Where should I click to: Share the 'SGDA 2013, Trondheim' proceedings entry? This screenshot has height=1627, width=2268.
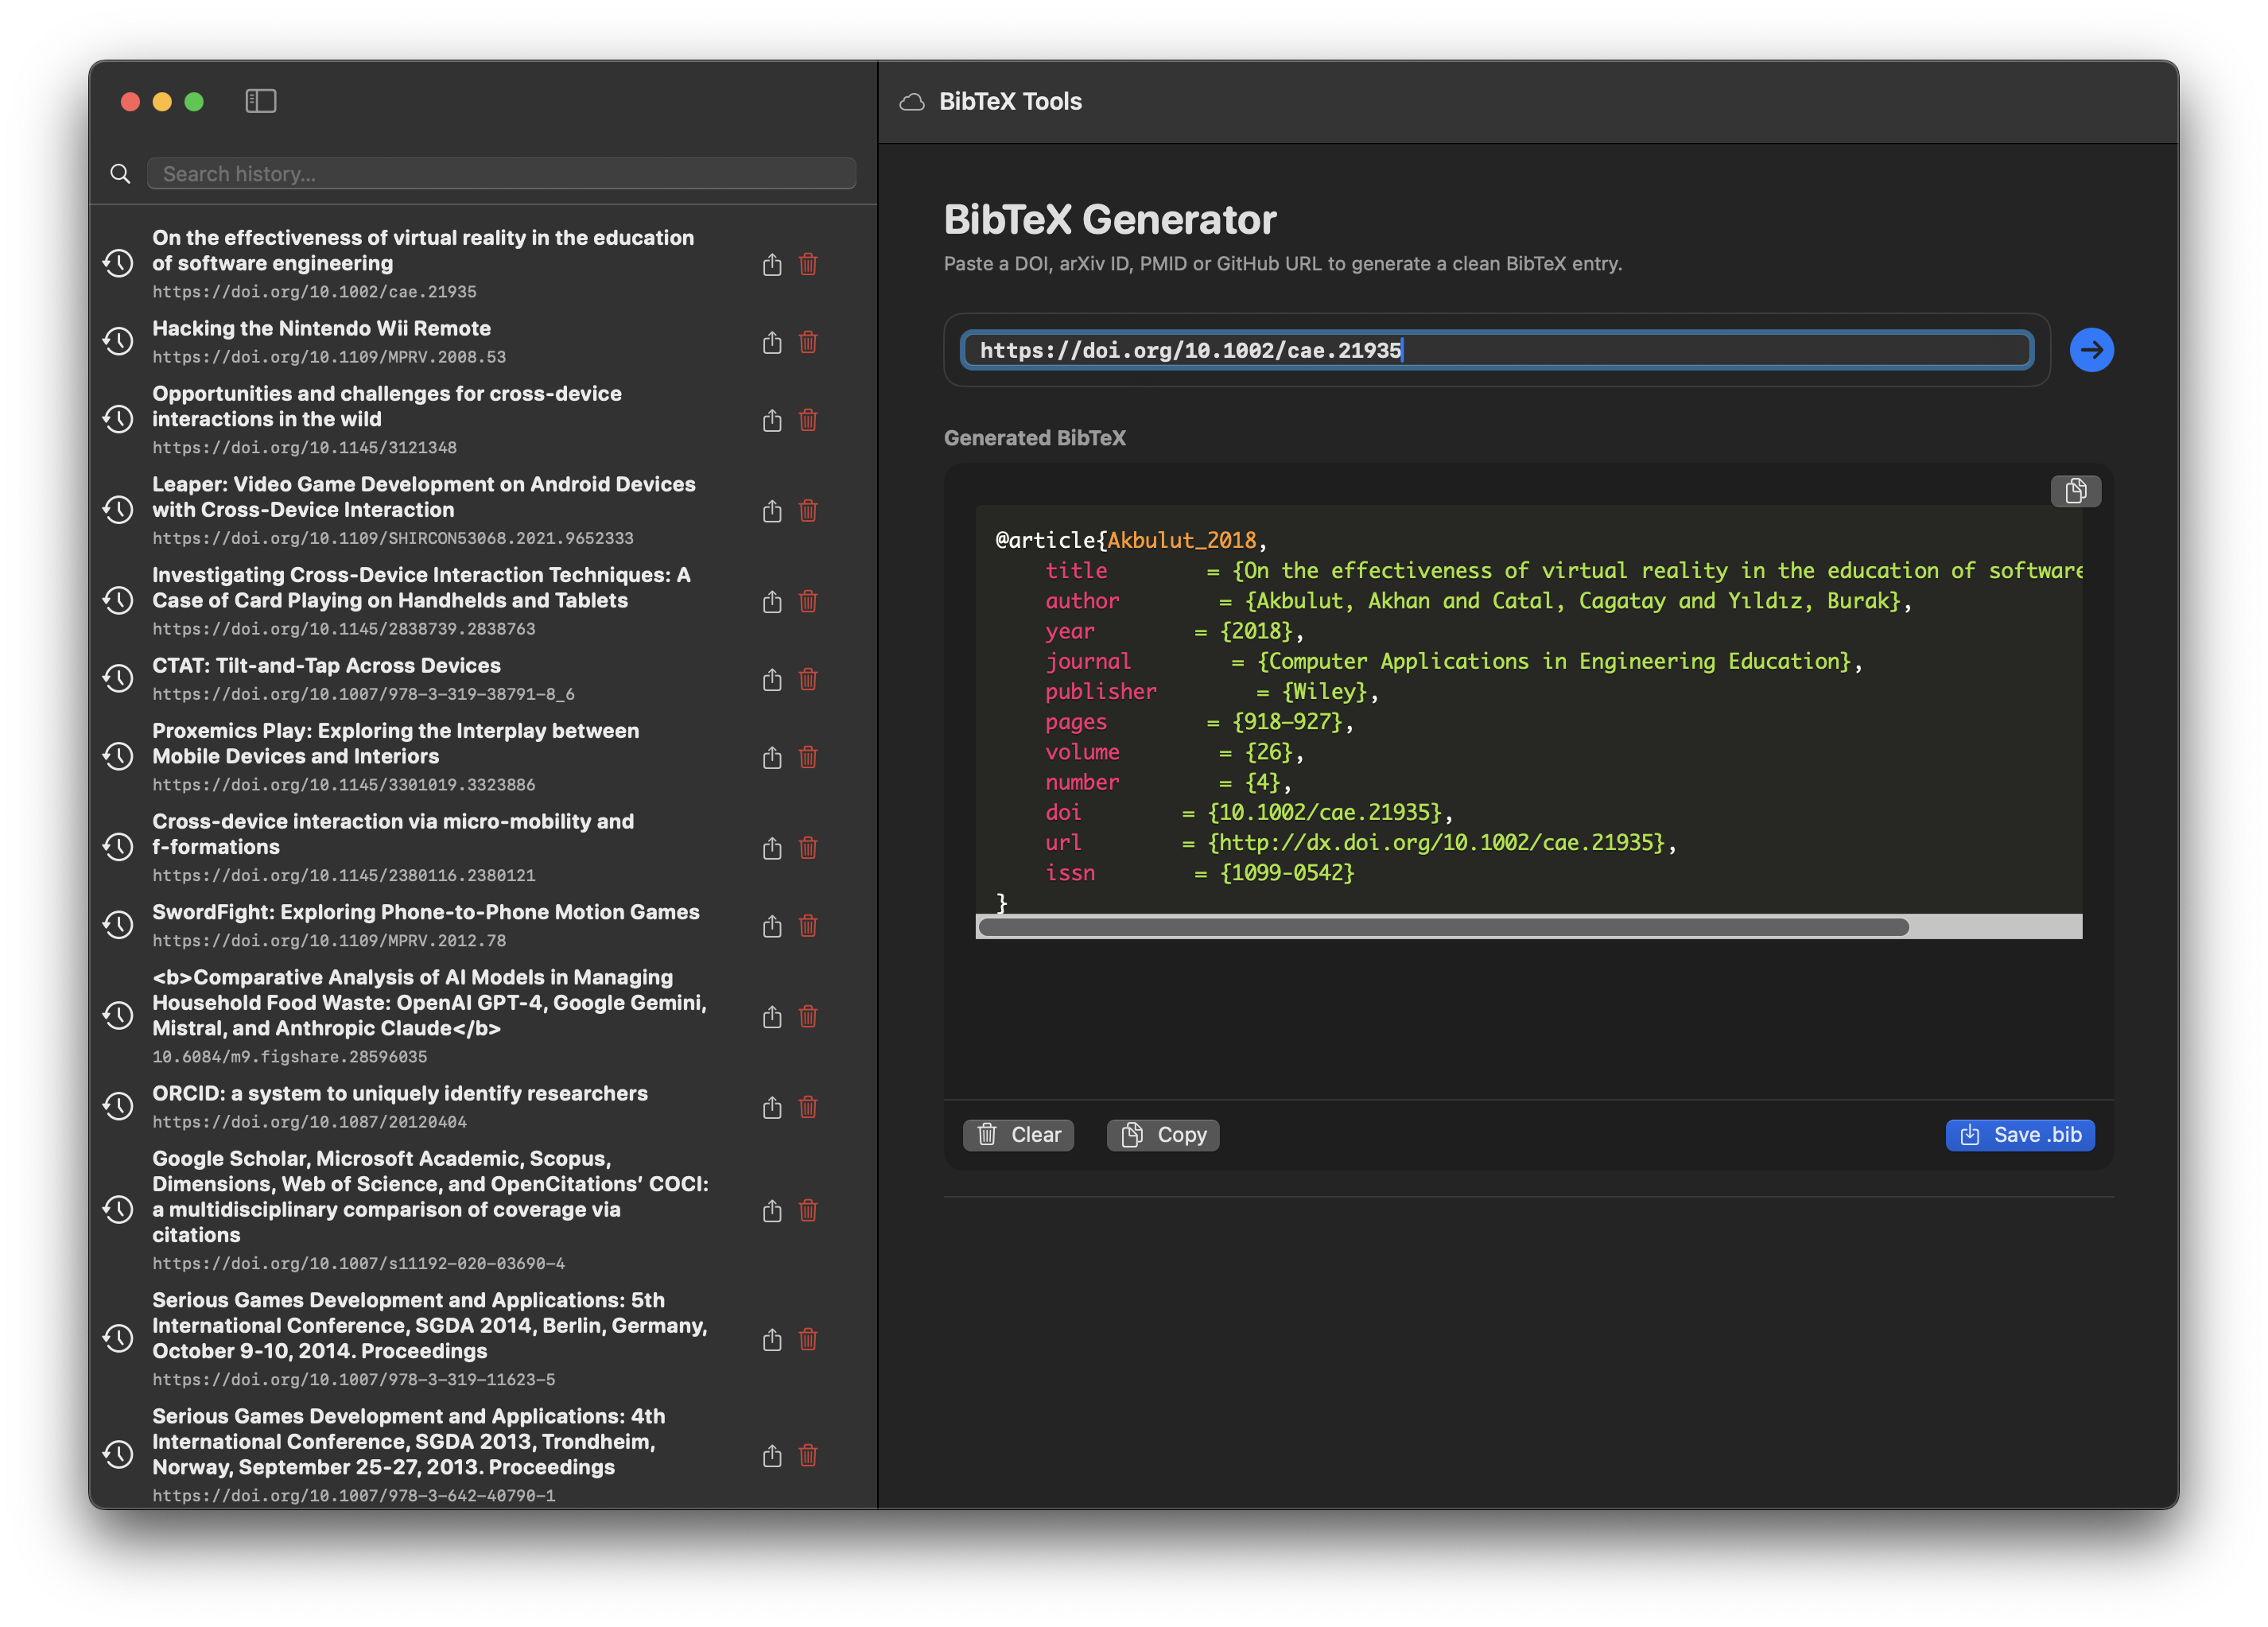(x=772, y=1455)
